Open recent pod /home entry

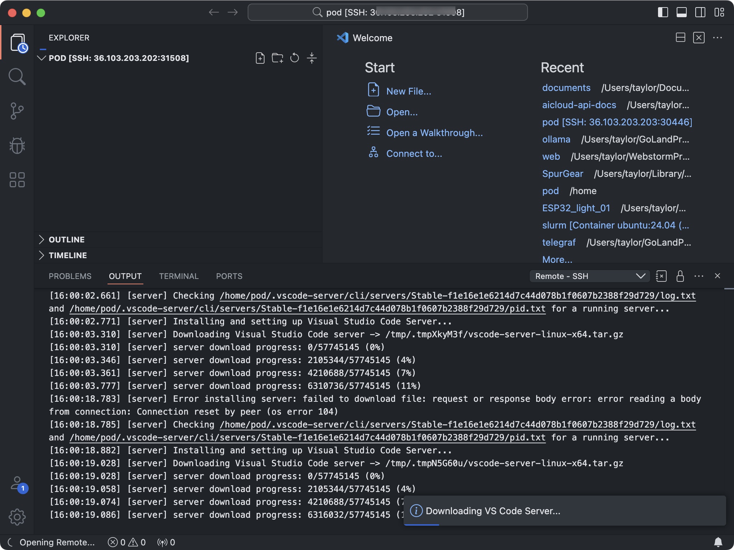tap(550, 191)
